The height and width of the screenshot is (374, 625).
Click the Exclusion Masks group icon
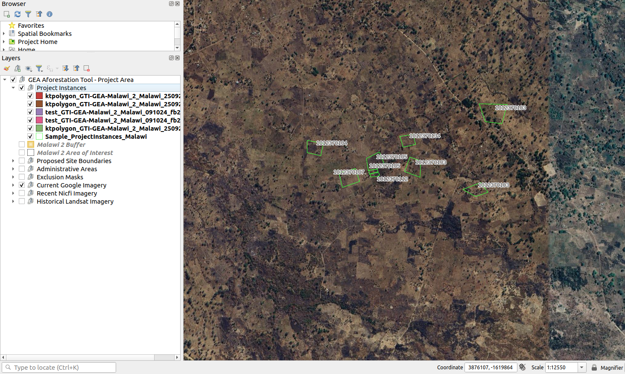click(x=31, y=177)
